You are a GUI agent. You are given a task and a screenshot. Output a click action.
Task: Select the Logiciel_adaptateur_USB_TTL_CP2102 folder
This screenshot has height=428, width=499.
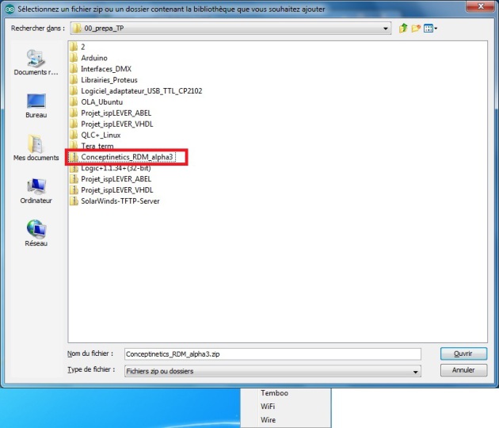(141, 91)
